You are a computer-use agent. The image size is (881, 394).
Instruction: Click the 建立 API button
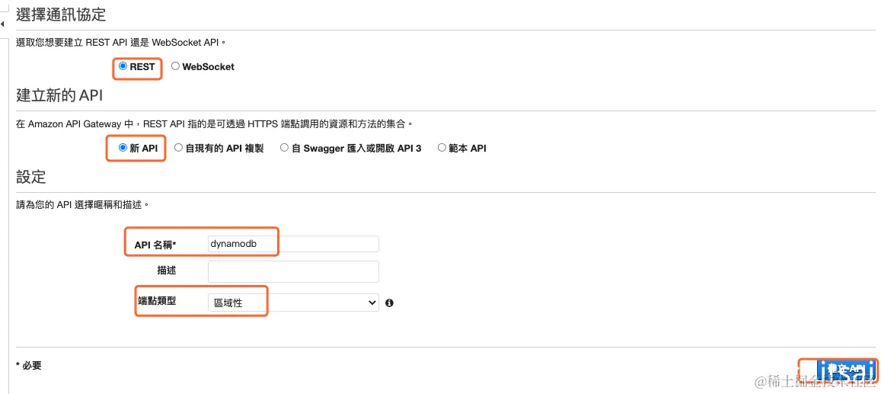click(847, 370)
